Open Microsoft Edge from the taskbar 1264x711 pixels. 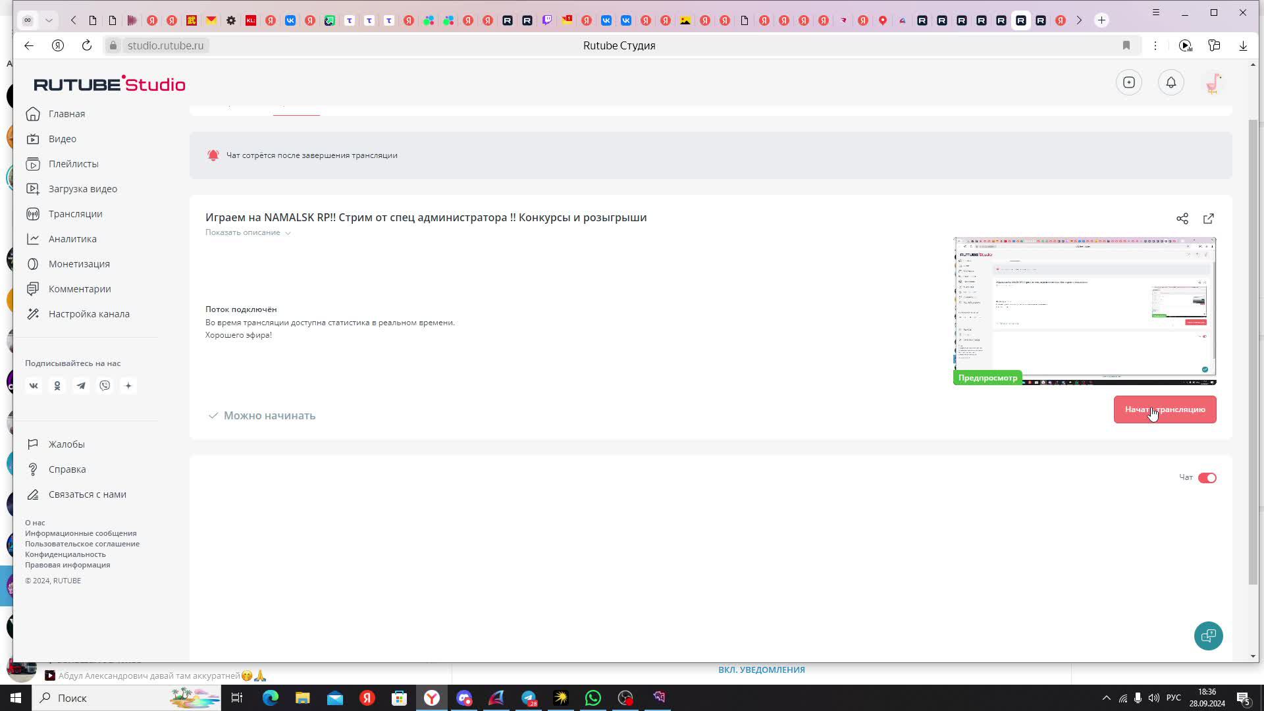click(271, 698)
